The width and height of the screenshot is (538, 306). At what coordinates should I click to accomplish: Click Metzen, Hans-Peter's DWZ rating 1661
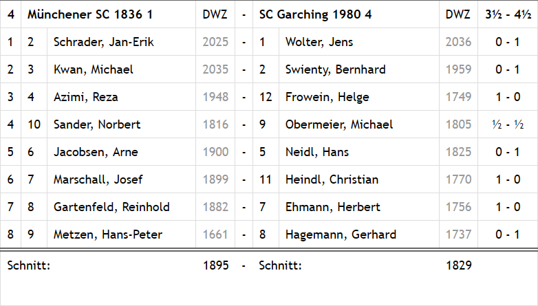coord(215,234)
